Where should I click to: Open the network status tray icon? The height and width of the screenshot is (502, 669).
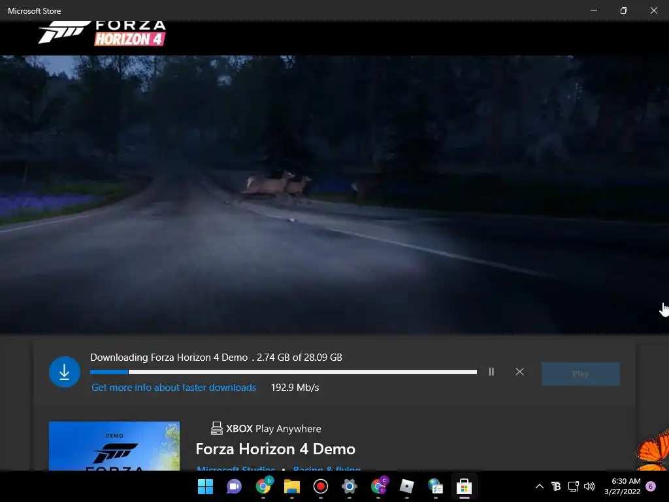click(573, 486)
